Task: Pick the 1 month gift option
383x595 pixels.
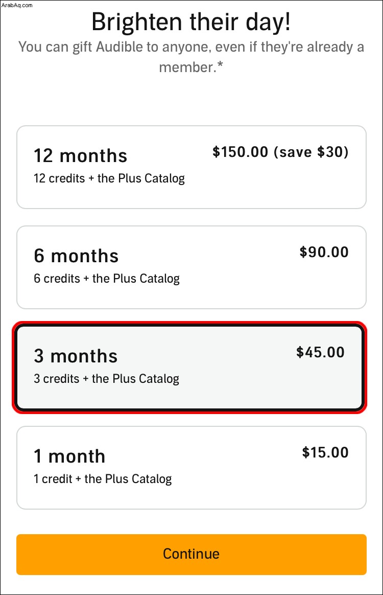Action: [192, 468]
